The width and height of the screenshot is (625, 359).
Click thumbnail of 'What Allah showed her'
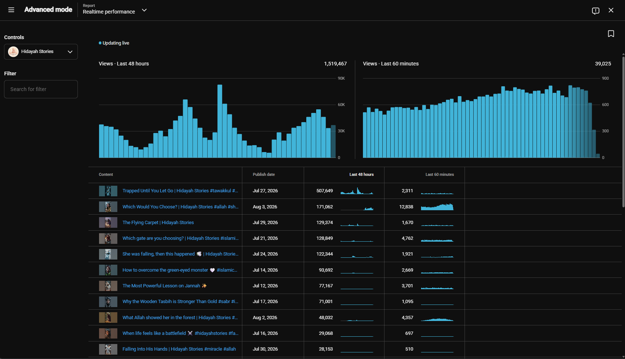point(108,318)
